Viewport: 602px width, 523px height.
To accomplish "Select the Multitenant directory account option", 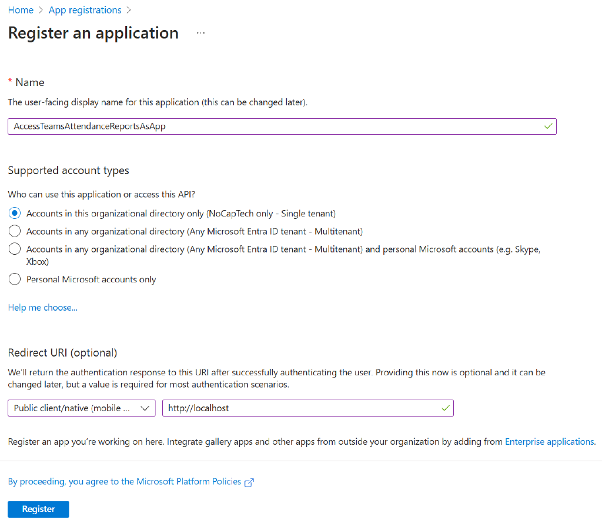I will click(x=14, y=231).
